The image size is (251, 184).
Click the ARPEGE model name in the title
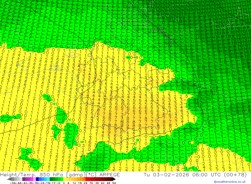[110, 174]
